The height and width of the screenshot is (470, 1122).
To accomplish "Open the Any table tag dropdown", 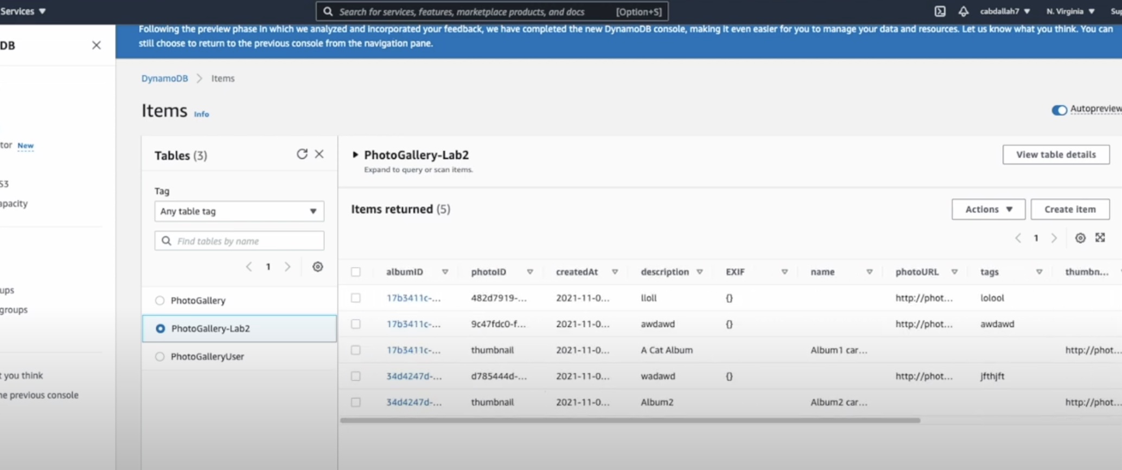I will (239, 211).
